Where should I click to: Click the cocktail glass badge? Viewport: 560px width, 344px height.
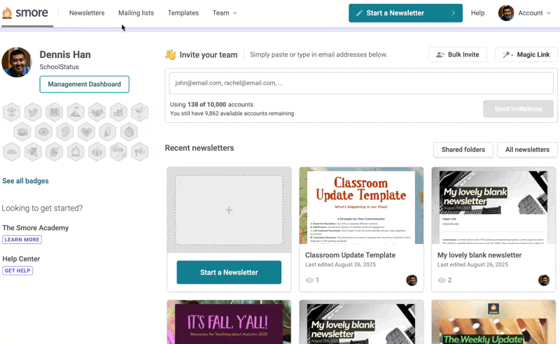[140, 112]
